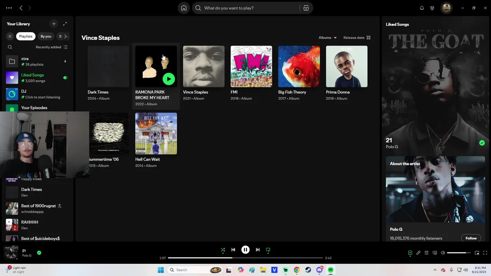This screenshot has width=491, height=276.
Task: Toggle the saved checkmark in Now Playing panel
Action: [482, 143]
